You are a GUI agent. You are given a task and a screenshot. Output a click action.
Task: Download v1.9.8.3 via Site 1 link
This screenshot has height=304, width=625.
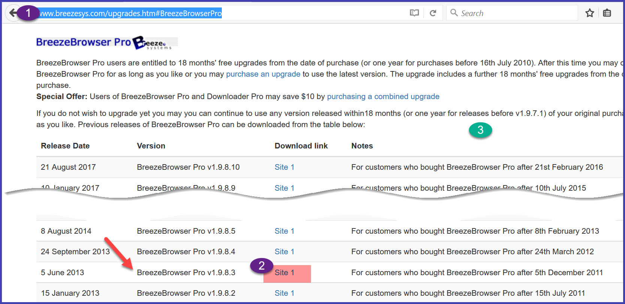[x=284, y=273]
